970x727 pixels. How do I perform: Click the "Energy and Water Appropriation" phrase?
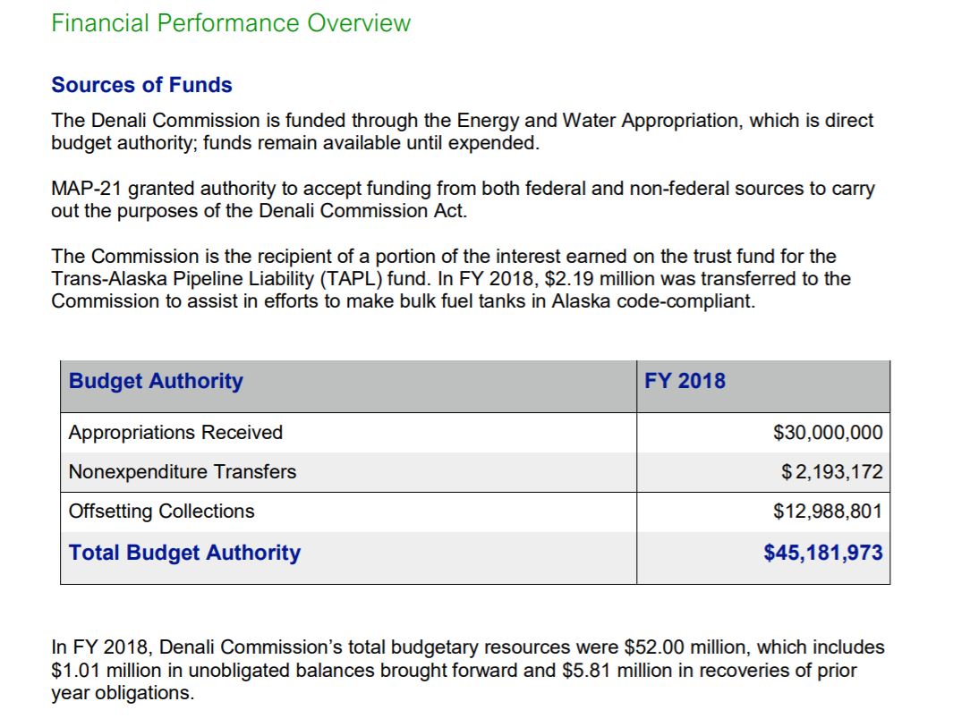[x=598, y=120]
